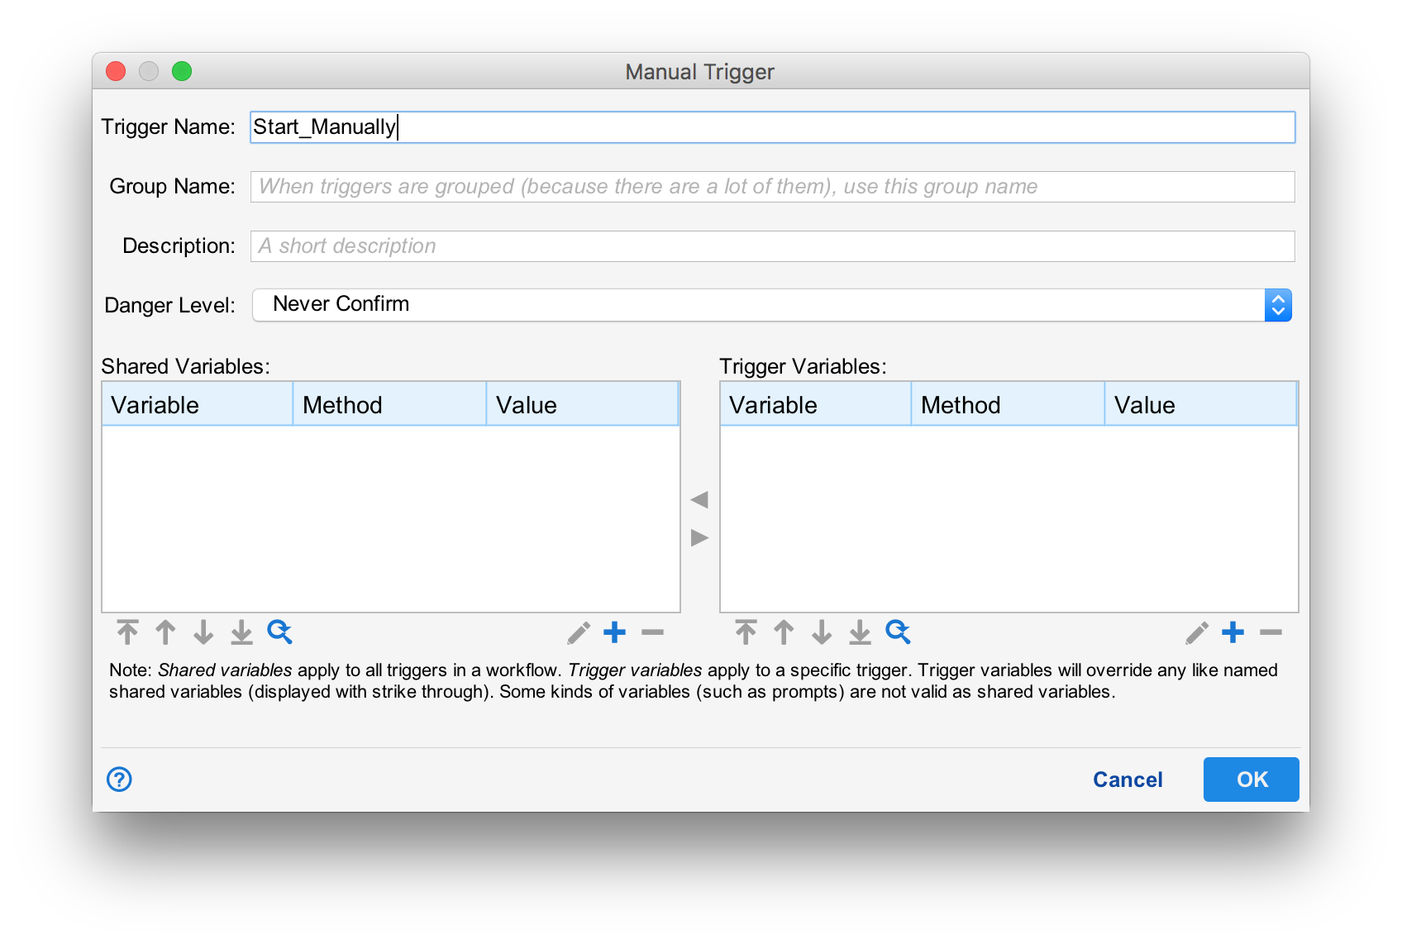The height and width of the screenshot is (944, 1402).
Task: Click the Cancel button
Action: tap(1128, 780)
